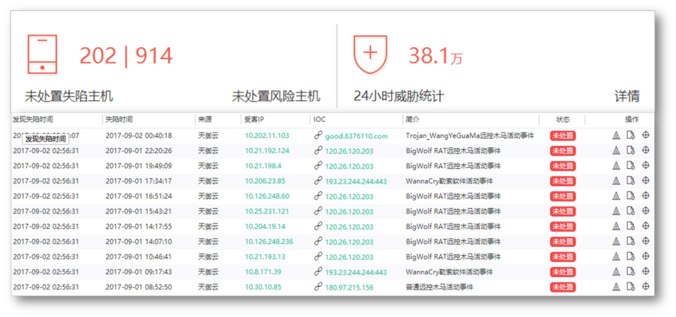The width and height of the screenshot is (676, 317).
Task: Click the shield plus threat icon
Action: point(370,54)
